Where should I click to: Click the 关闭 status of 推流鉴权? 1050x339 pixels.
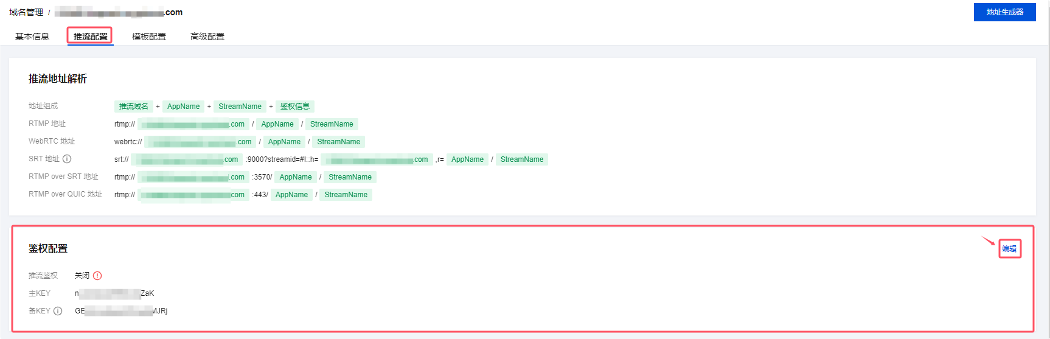point(82,276)
